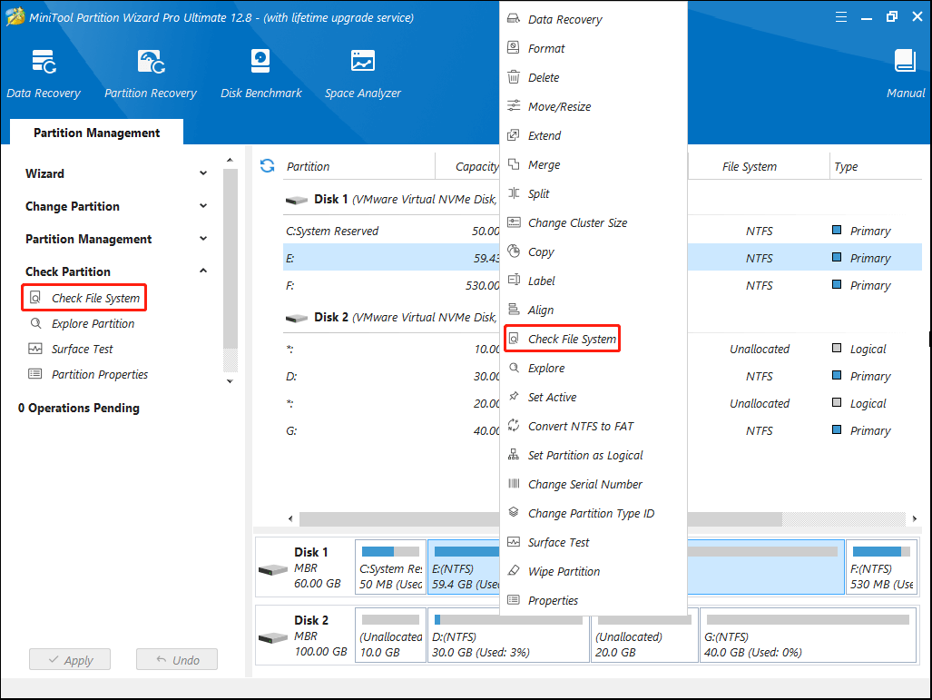Open Properties from the context menu
The width and height of the screenshot is (932, 700).
coord(594,600)
